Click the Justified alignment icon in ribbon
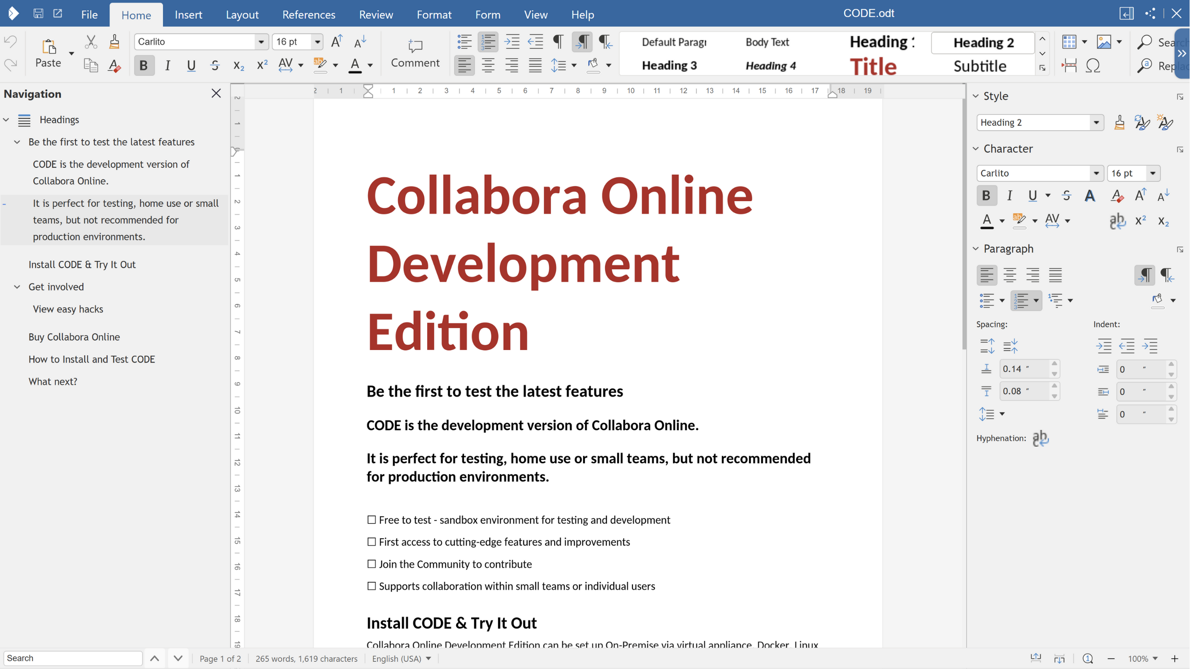Image resolution: width=1190 pixels, height=669 pixels. click(535, 65)
